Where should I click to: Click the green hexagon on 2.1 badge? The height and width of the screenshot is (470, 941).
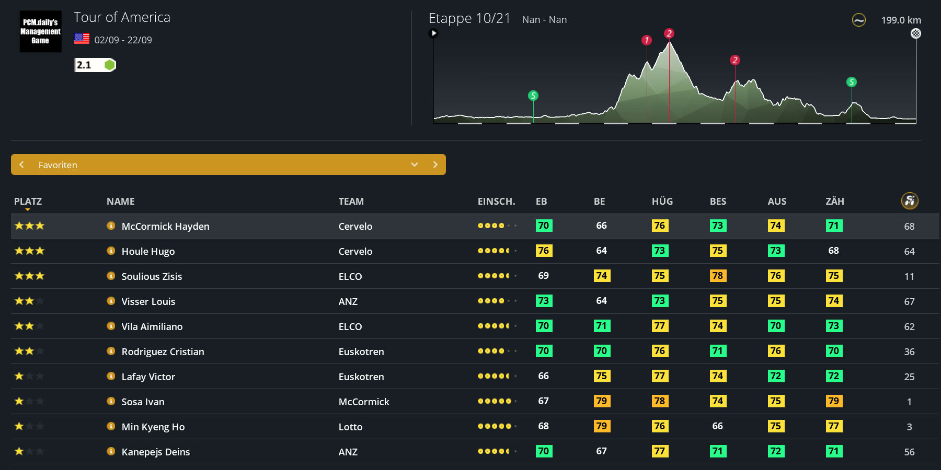click(x=109, y=65)
